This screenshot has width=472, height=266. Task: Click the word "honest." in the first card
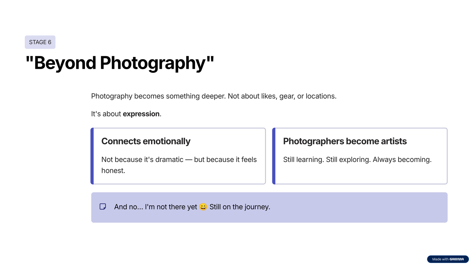click(113, 171)
